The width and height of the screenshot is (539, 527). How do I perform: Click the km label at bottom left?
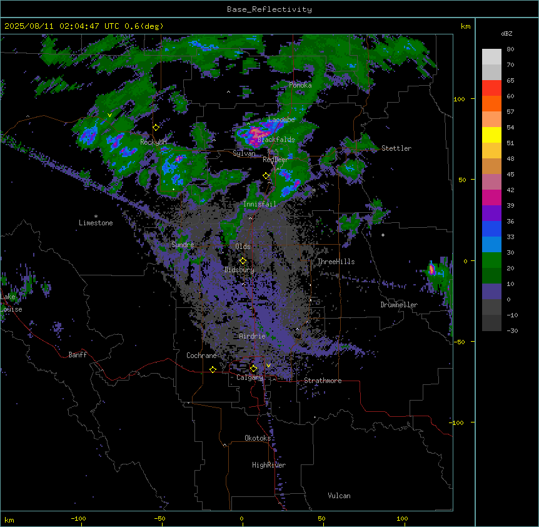(x=9, y=519)
